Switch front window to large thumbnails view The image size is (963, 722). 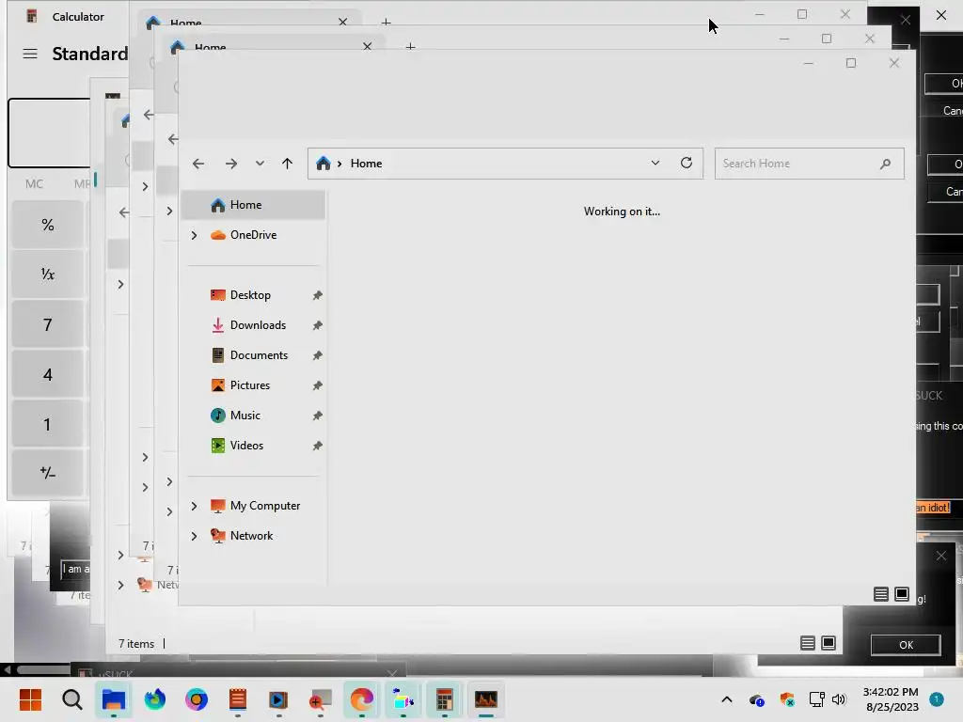tap(902, 594)
